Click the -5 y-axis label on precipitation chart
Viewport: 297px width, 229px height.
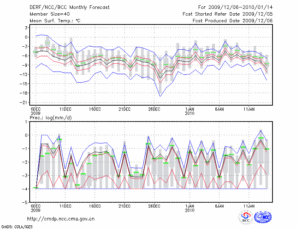tap(26, 203)
